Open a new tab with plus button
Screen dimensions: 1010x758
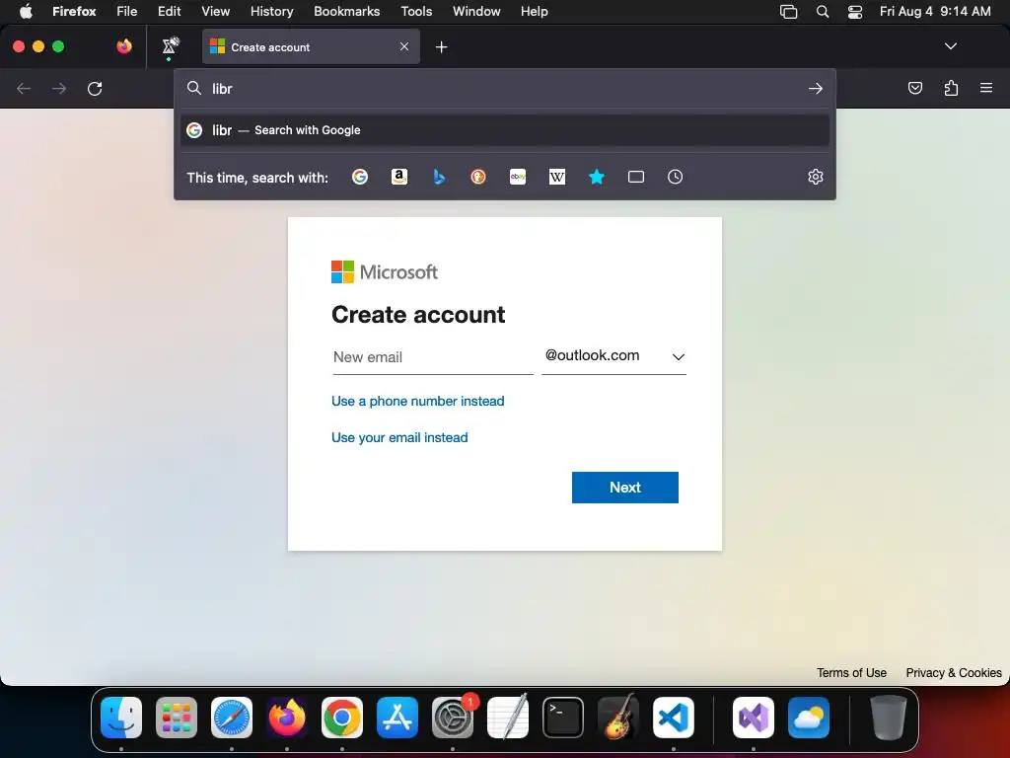(441, 47)
